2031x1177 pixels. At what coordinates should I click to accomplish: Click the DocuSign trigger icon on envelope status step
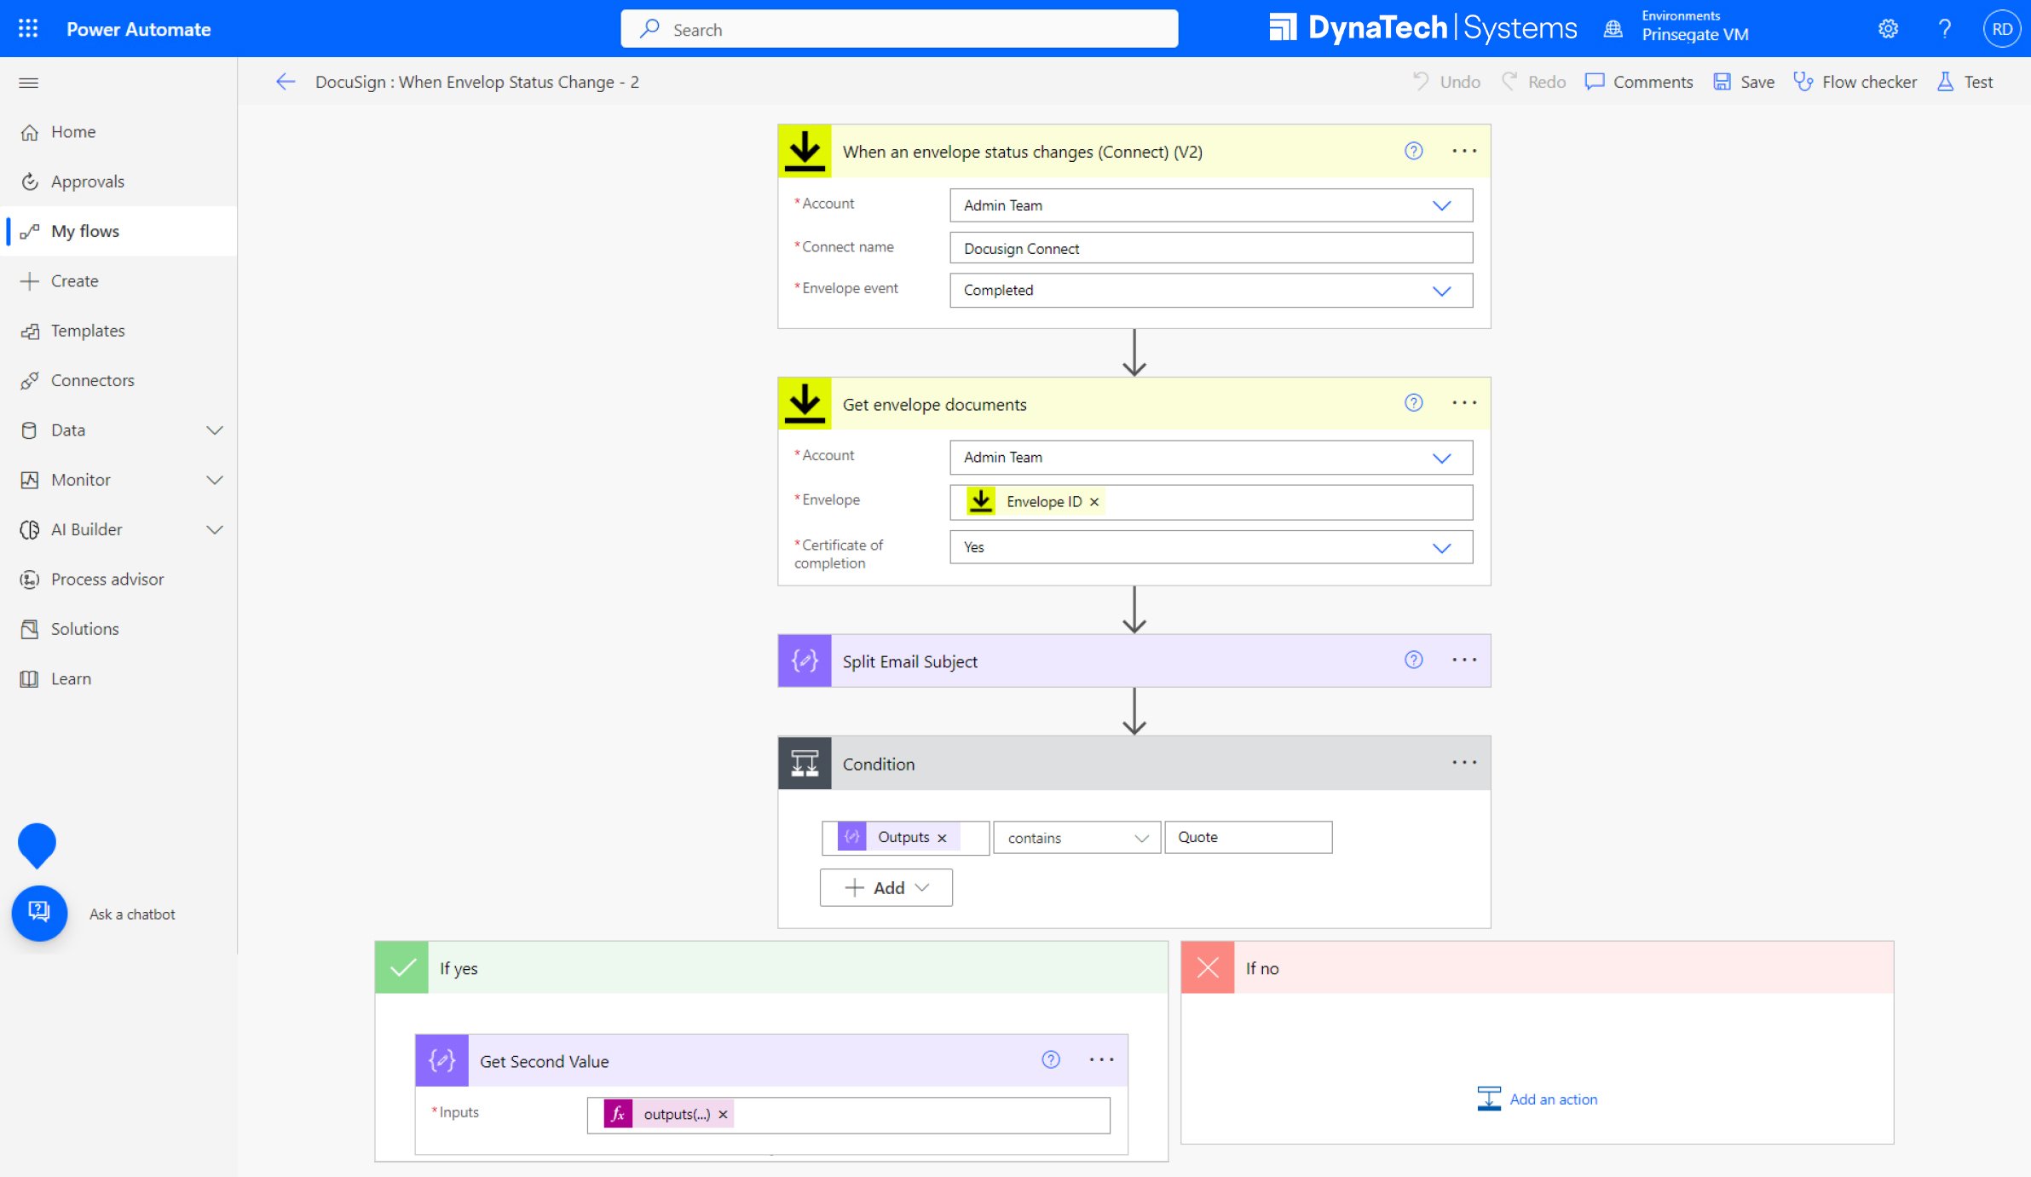[804, 150]
